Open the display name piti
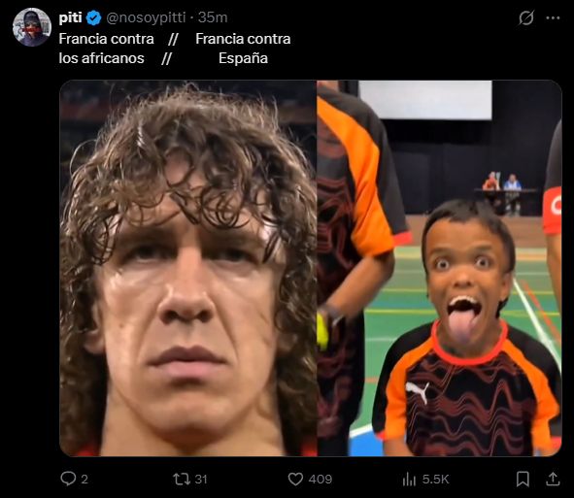 (70, 17)
